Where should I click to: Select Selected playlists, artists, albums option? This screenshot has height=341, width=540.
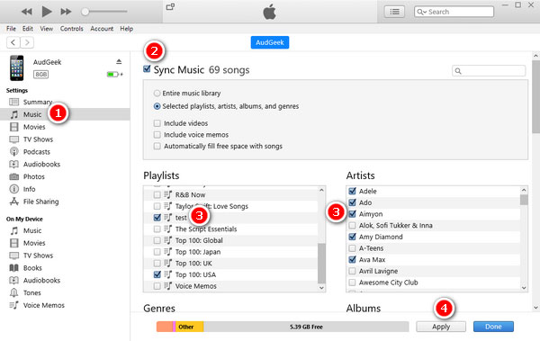(157, 106)
